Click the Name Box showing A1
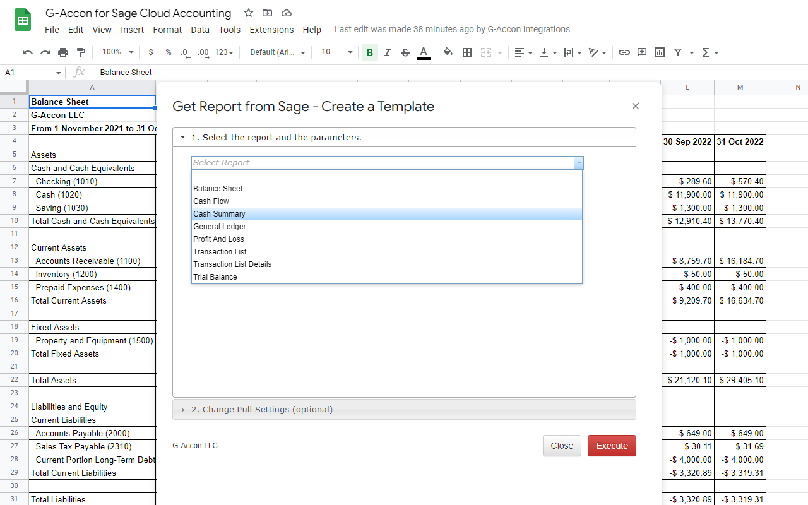808x505 pixels. 32,73
